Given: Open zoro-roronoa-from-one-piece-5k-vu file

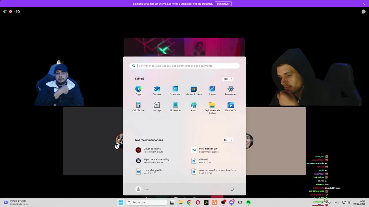Looking at the screenshot, I should click(215, 171).
